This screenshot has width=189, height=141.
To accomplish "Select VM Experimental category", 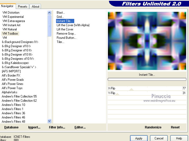I will pyautogui.click(x=13, y=17).
